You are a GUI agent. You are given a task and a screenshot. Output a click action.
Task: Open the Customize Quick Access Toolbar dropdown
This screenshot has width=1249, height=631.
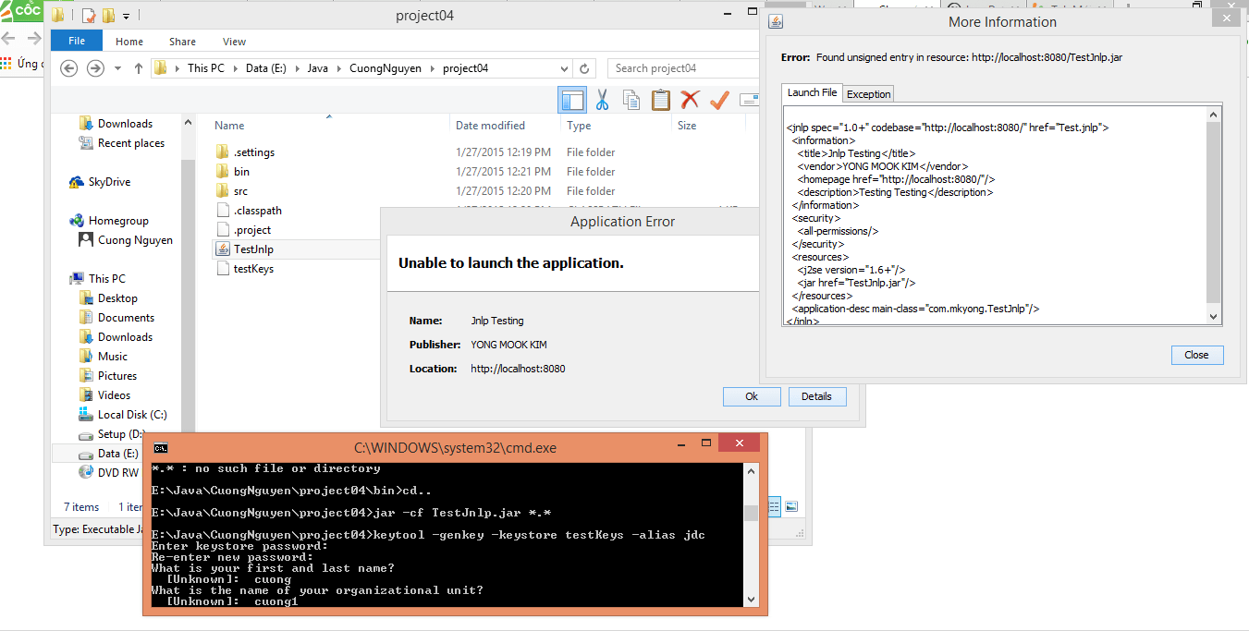126,16
